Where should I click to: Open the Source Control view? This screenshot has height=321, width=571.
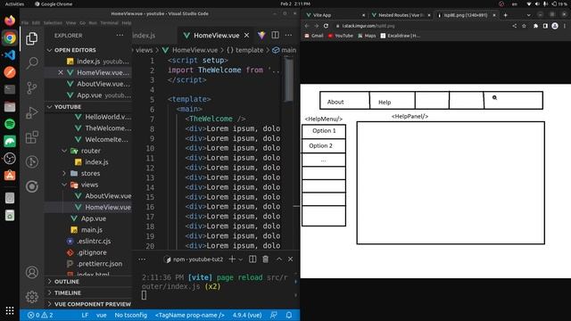[x=32, y=87]
